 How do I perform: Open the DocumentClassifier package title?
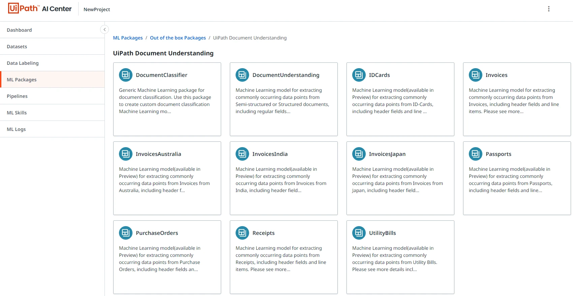[x=161, y=75]
